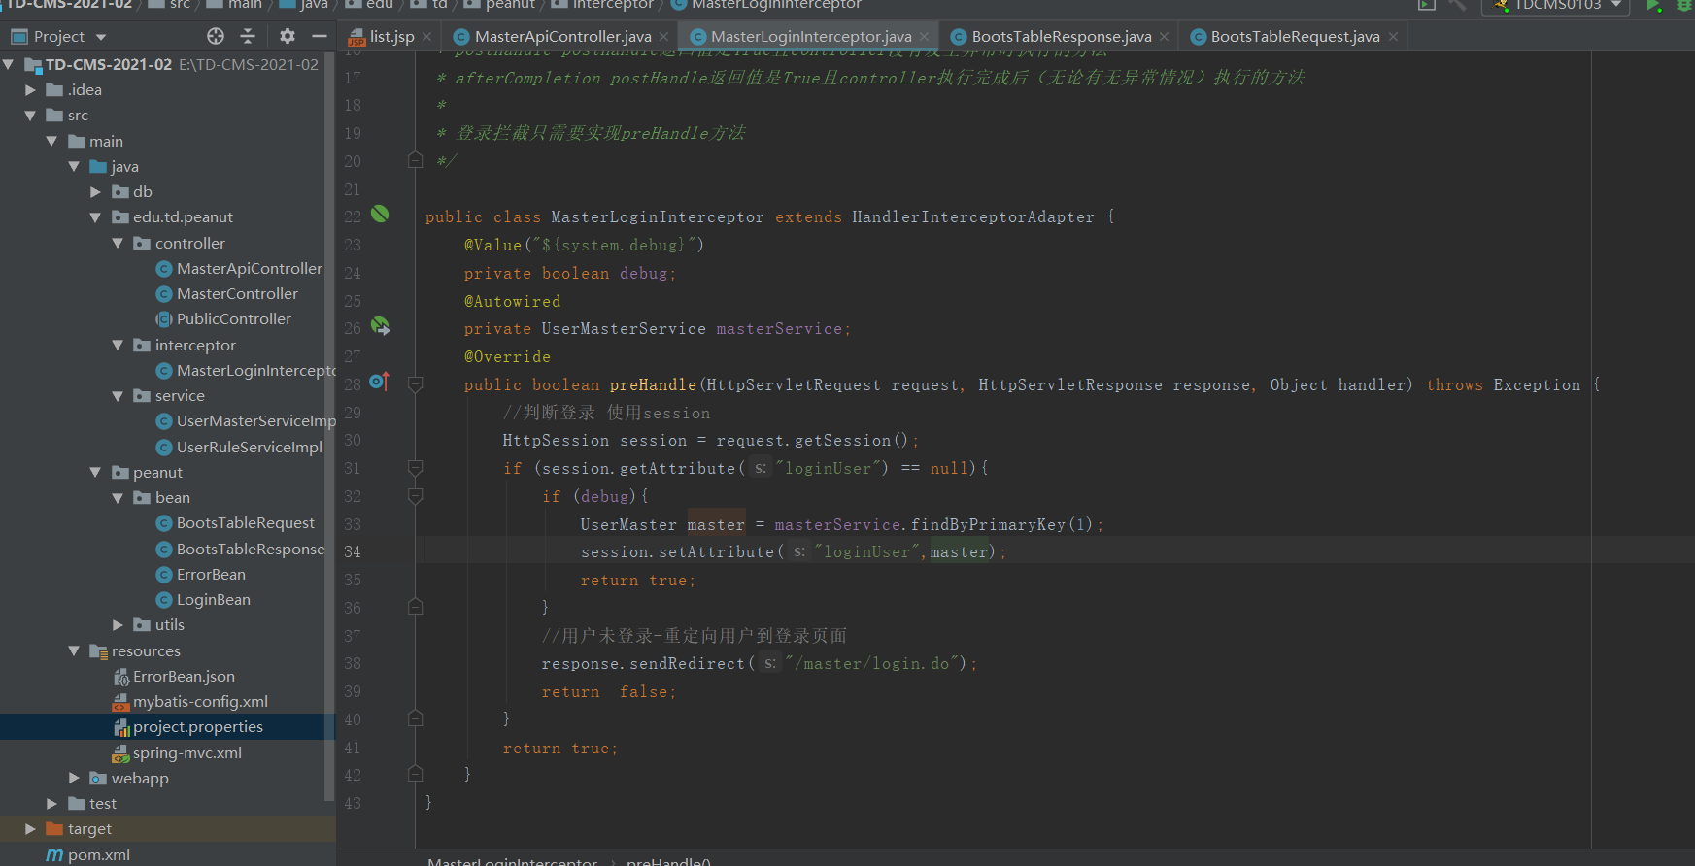1695x866 pixels.
Task: Open TDCMS0103 run configuration dropdown
Action: tap(1555, 5)
